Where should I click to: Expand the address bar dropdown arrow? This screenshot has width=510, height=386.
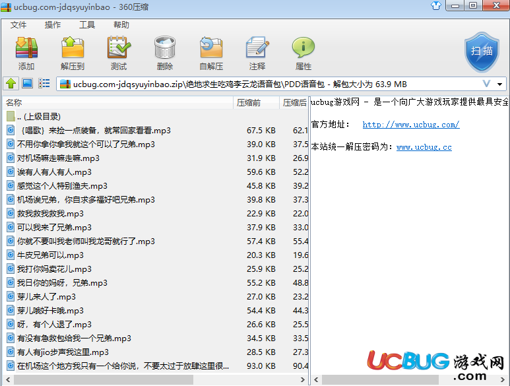pos(499,84)
